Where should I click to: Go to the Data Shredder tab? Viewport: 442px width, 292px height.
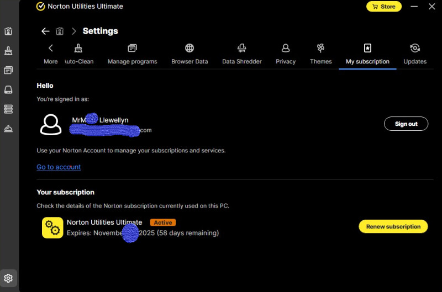point(241,54)
